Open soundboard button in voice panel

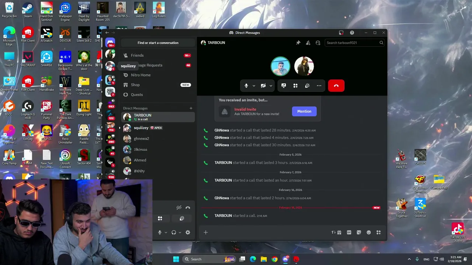tap(182, 219)
